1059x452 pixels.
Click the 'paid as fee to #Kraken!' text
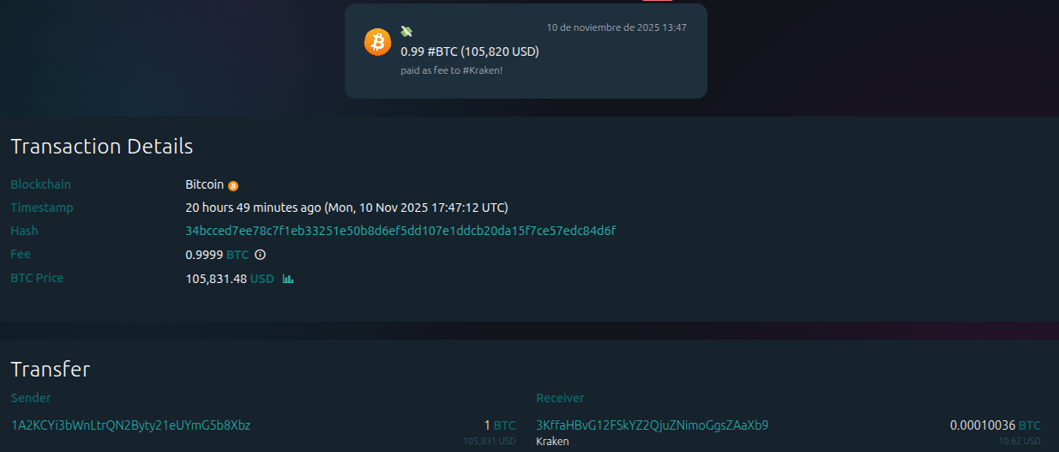(452, 69)
